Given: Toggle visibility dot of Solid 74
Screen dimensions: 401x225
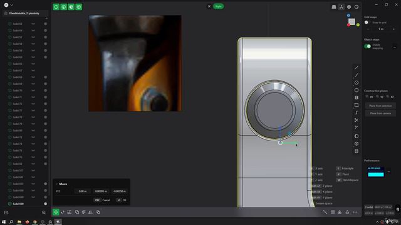Looking at the screenshot, I should [46, 144].
